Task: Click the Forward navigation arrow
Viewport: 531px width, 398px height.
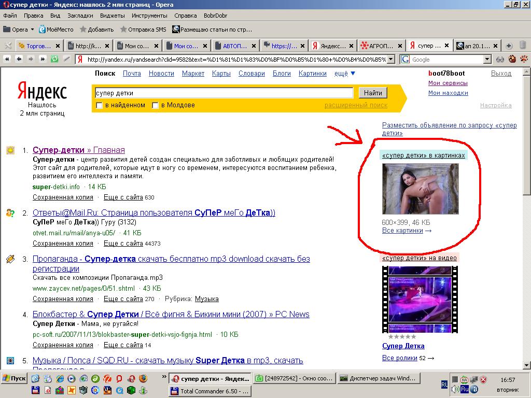Action: point(31,59)
